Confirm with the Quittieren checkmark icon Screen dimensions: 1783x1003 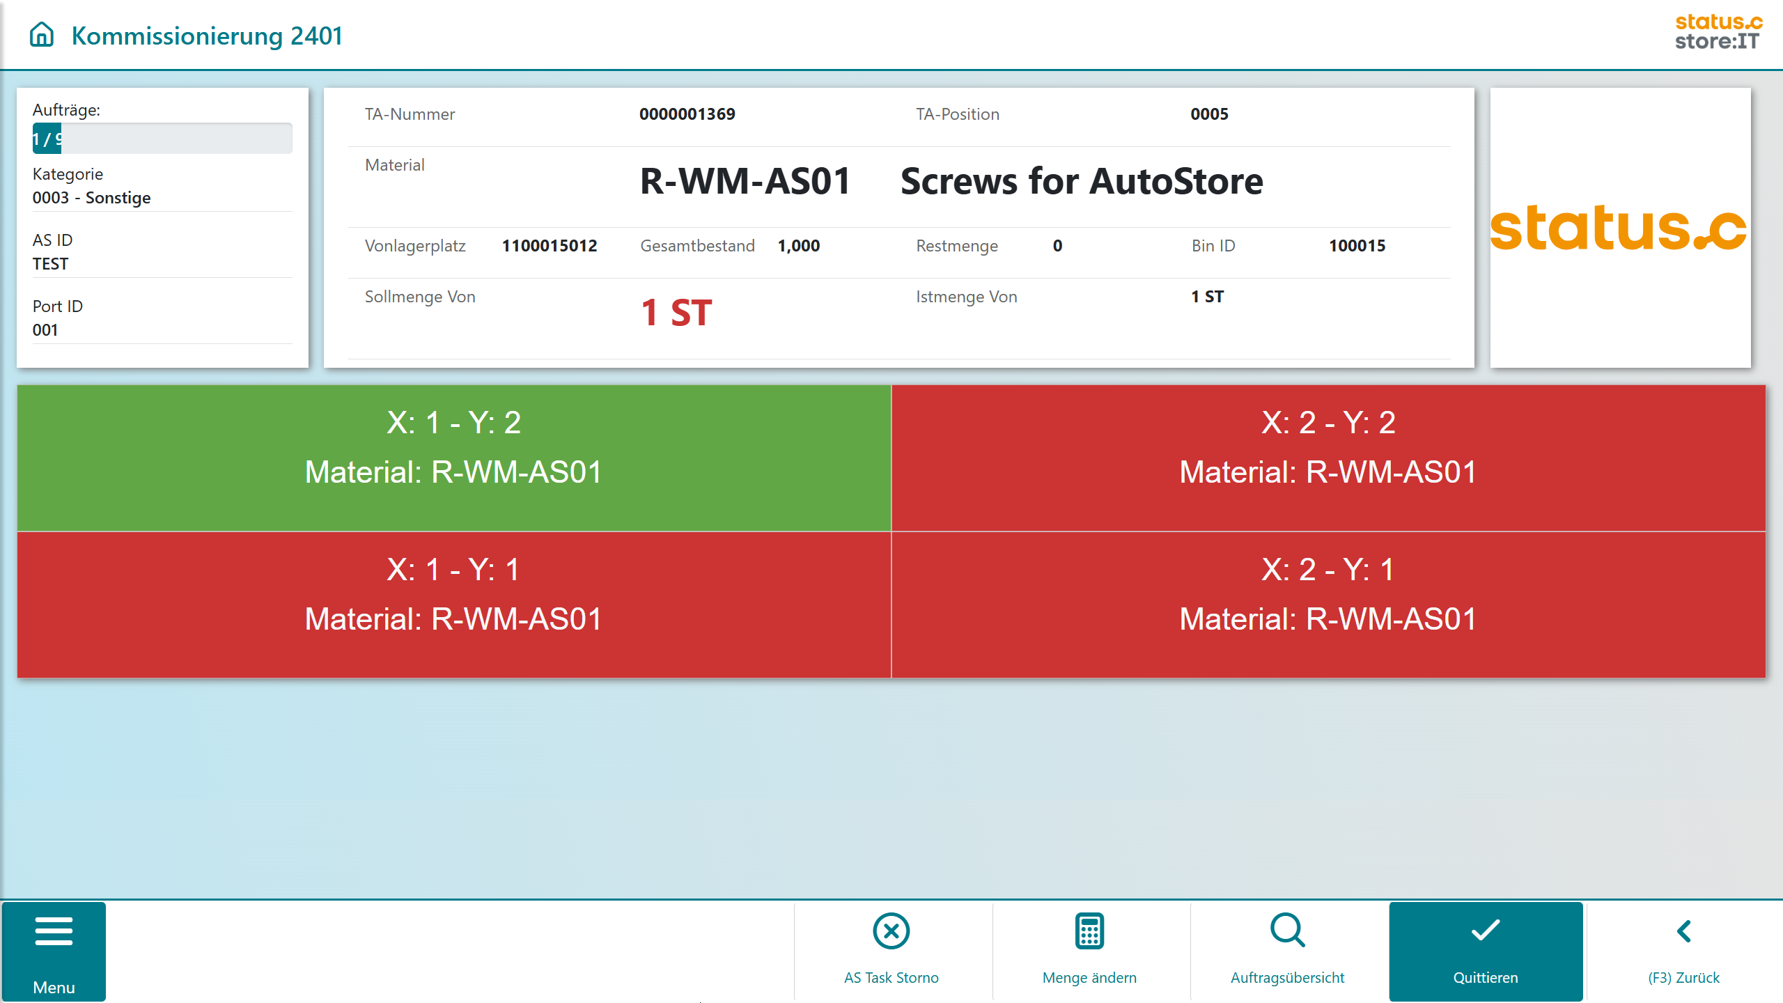tap(1485, 931)
